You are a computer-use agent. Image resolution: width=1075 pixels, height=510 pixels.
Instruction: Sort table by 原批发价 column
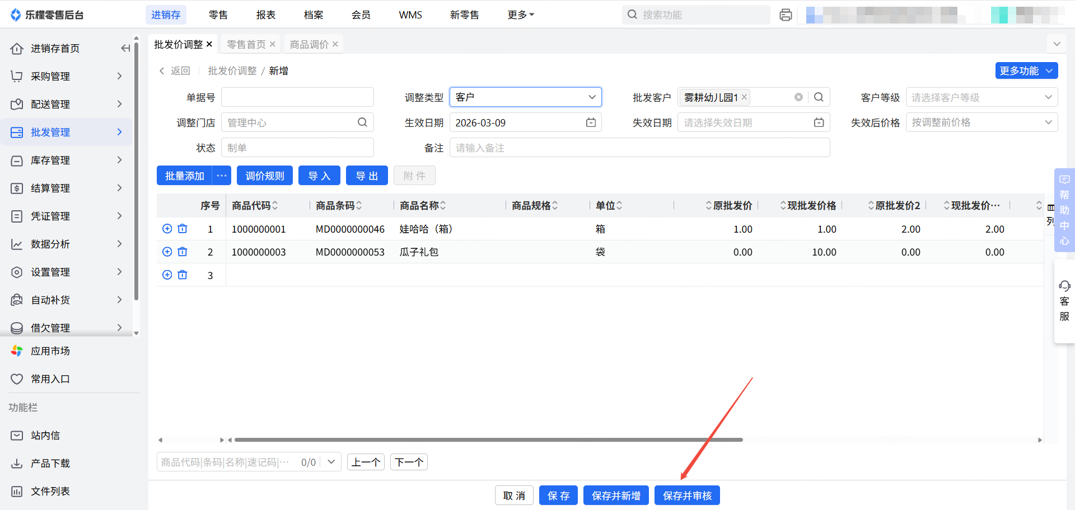pos(709,206)
